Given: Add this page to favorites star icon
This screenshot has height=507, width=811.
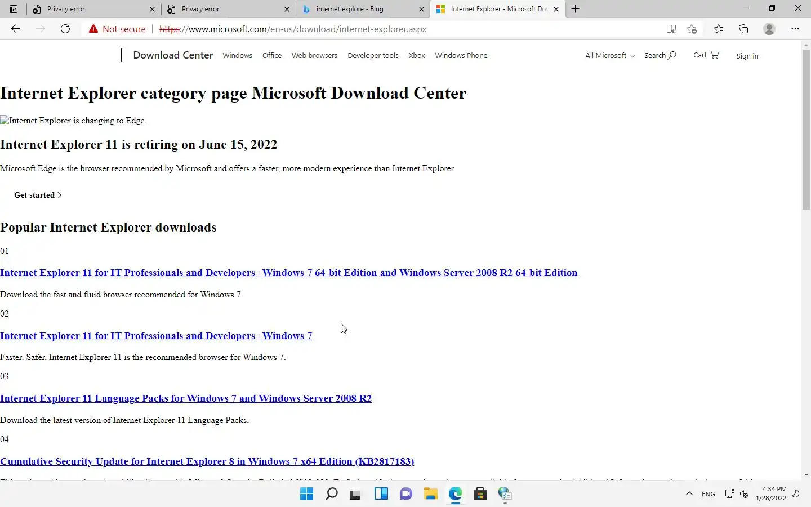Looking at the screenshot, I should 692,29.
